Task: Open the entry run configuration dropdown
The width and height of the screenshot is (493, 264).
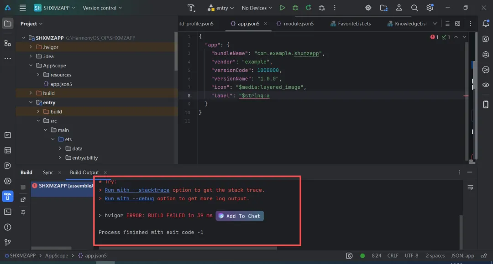Action: (x=221, y=8)
